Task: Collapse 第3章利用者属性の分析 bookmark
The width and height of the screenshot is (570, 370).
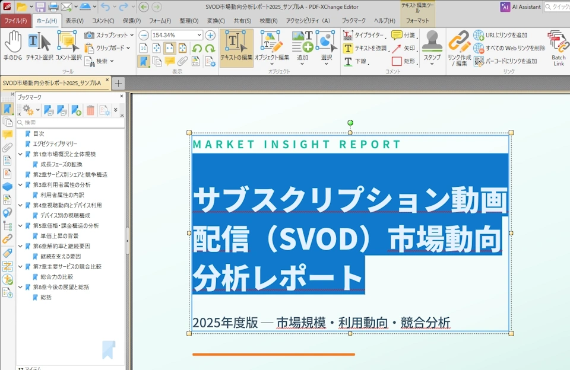Action: tap(20, 185)
